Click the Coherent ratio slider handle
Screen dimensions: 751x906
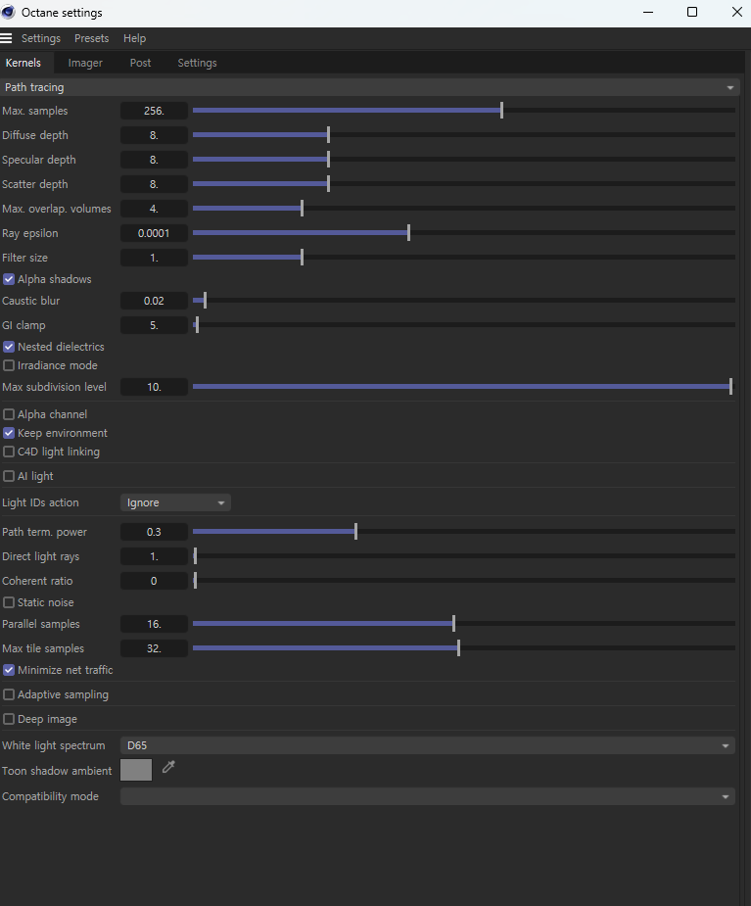coord(195,580)
